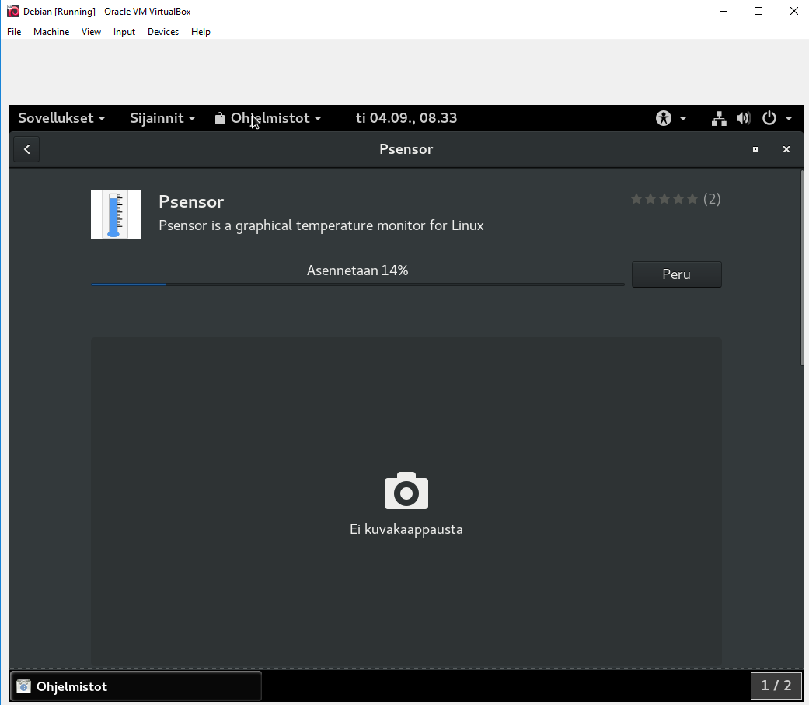
Task: Expand the Sovellukset applications menu
Action: (62, 118)
